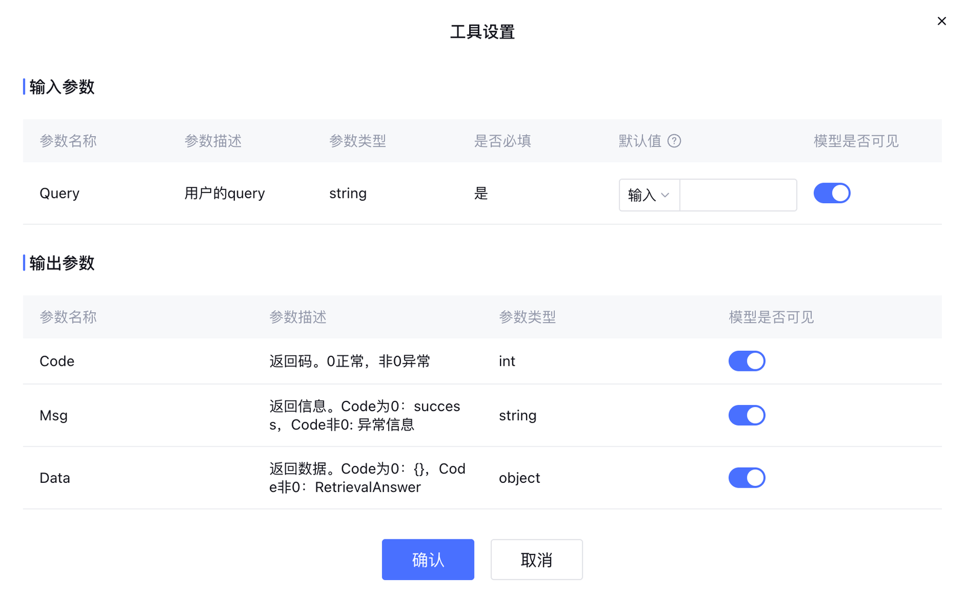The height and width of the screenshot is (598, 966).
Task: Select the 用户的query description text
Action: (225, 194)
